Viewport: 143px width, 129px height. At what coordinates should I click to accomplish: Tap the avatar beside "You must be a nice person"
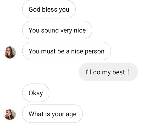click(10, 52)
